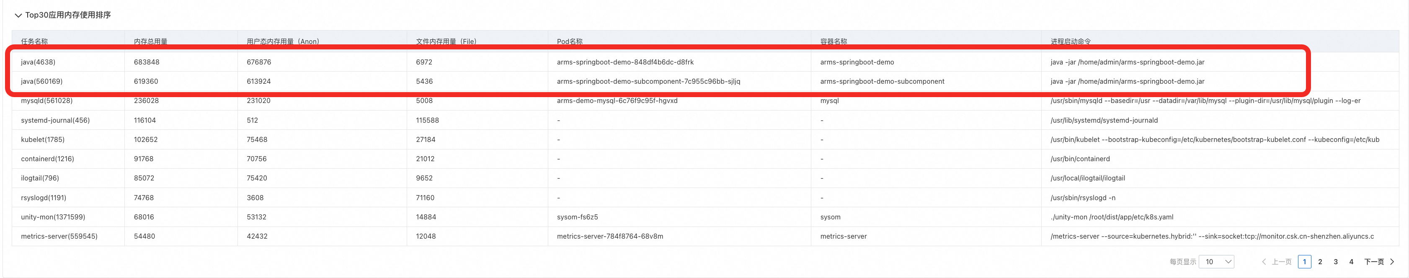1409x278 pixels.
Task: Click container name sysom
Action: tap(830, 217)
